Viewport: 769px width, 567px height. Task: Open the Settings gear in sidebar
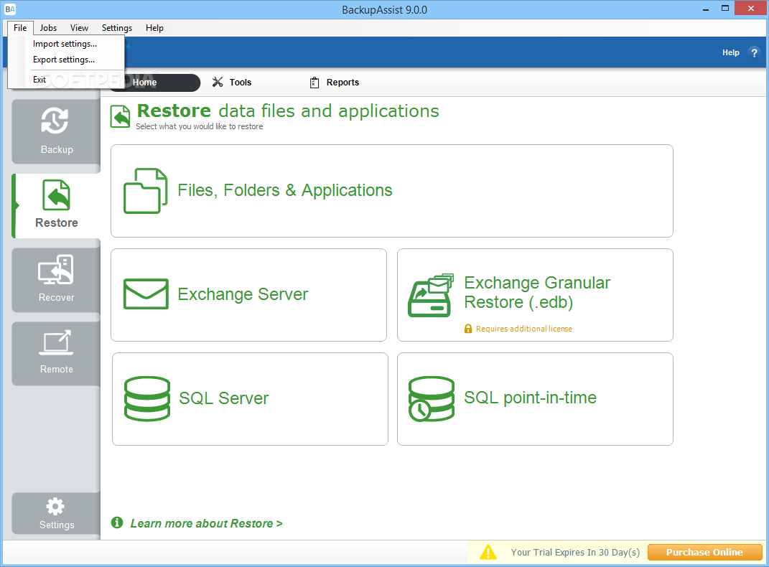click(55, 506)
